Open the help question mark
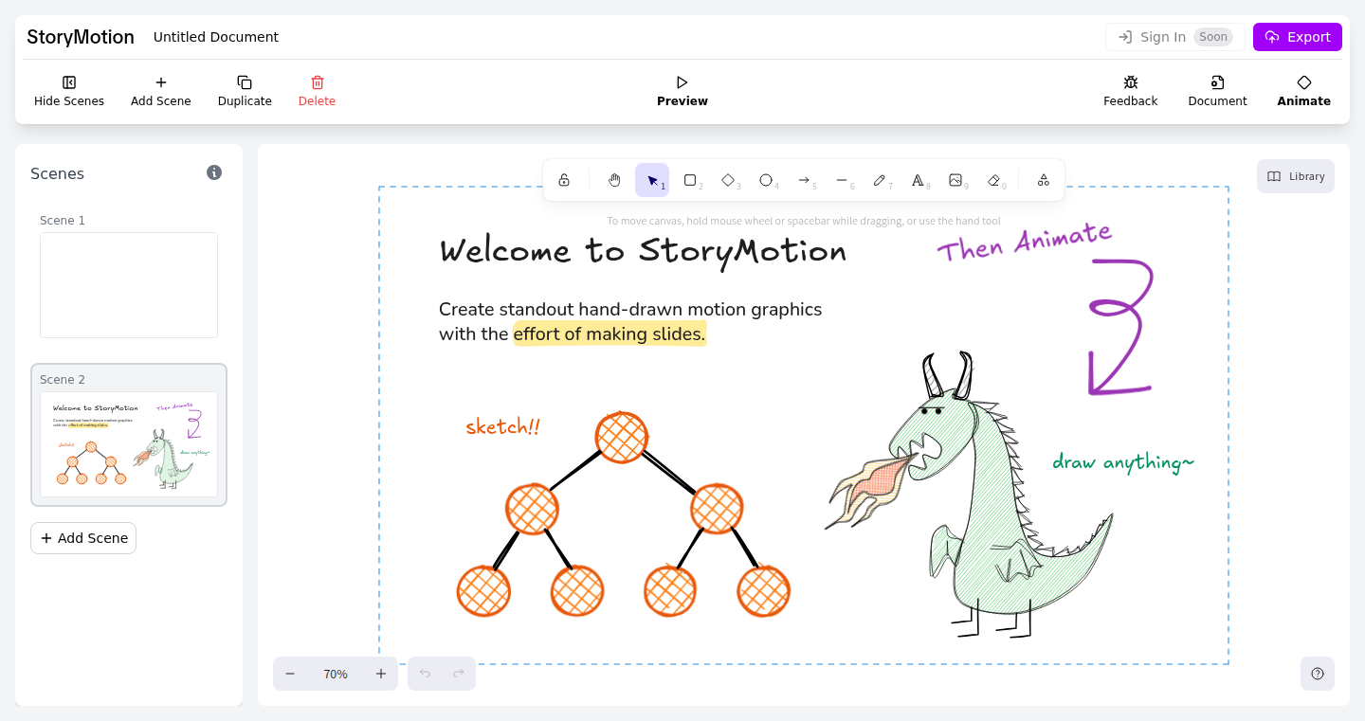The image size is (1365, 721). point(1318,674)
